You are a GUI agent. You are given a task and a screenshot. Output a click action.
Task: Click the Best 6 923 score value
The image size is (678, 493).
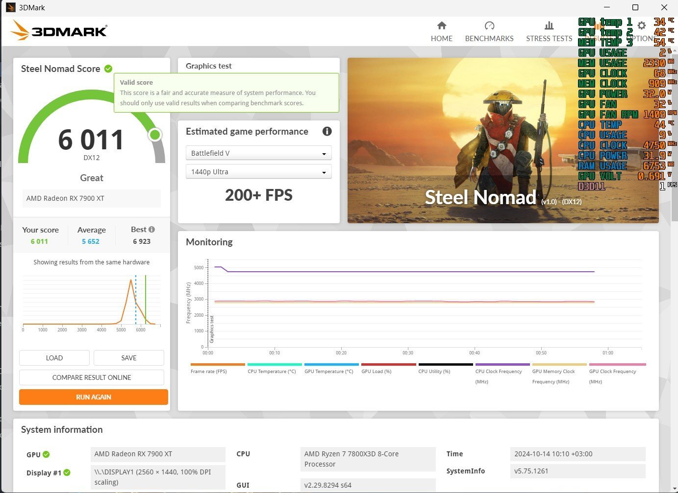click(x=142, y=241)
